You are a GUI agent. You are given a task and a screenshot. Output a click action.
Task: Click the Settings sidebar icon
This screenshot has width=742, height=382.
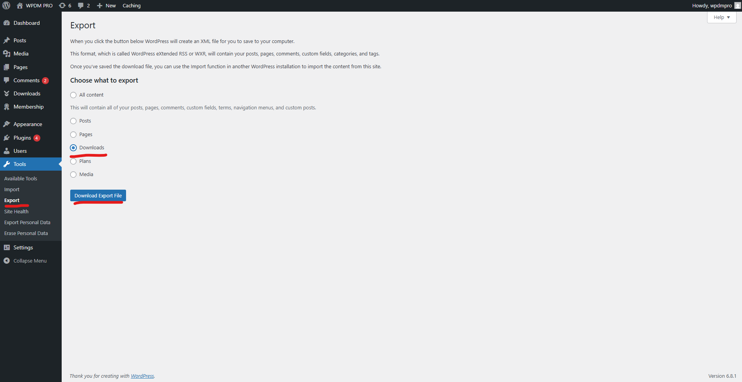(7, 247)
